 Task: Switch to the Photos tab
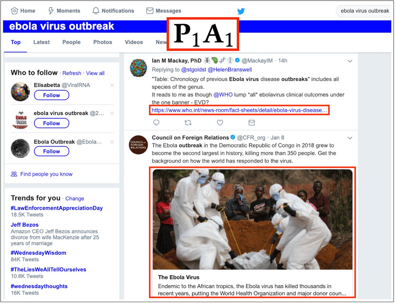pos(103,42)
